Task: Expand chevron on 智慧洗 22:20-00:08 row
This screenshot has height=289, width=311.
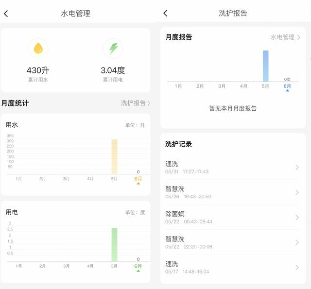Action: (x=297, y=242)
